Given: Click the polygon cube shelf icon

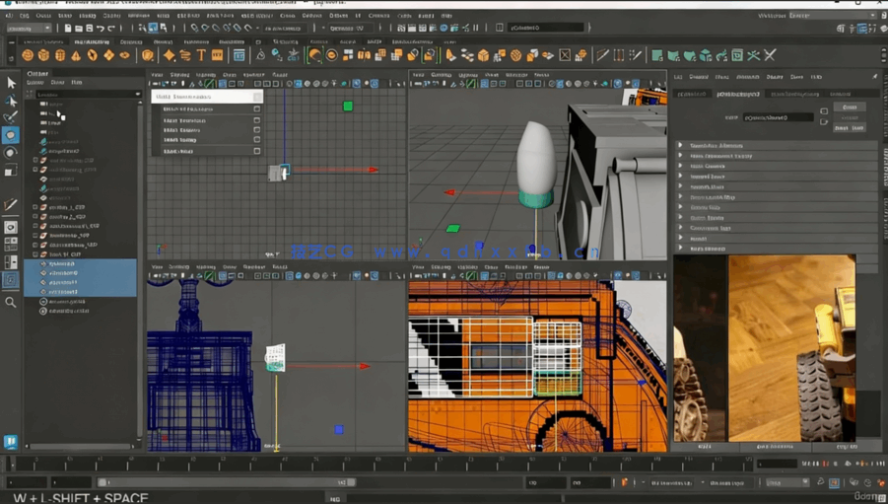Looking at the screenshot, I should tap(43, 56).
